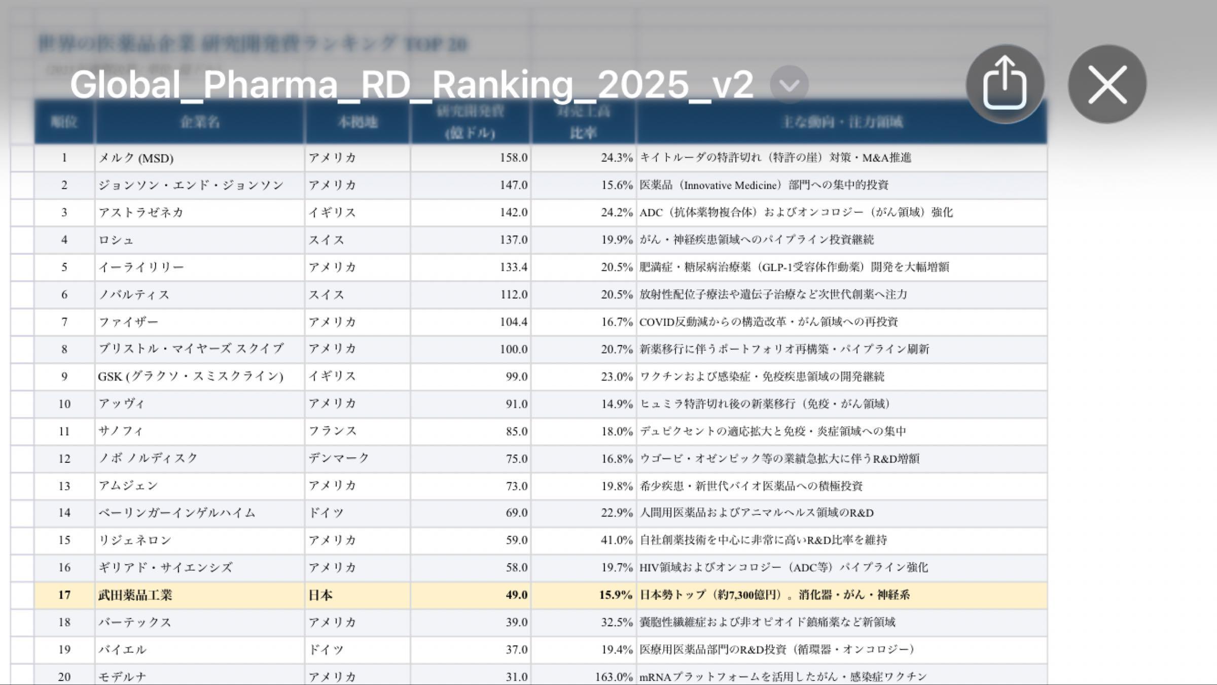Click the 158.0 R&D value
This screenshot has height=685, width=1217.
click(471, 158)
